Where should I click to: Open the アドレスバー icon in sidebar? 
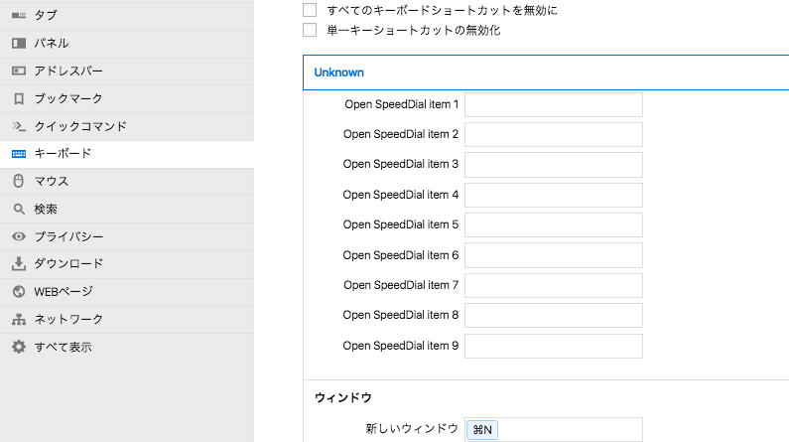pyautogui.click(x=19, y=71)
